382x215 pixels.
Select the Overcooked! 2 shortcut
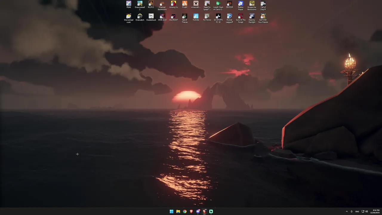[140, 5]
